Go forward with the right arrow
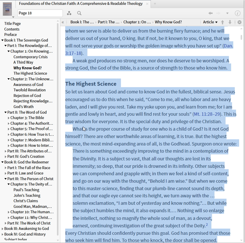Screen dimensions: 245x243 coord(218,13)
